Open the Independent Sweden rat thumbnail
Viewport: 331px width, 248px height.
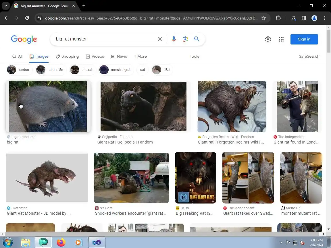click(248, 178)
